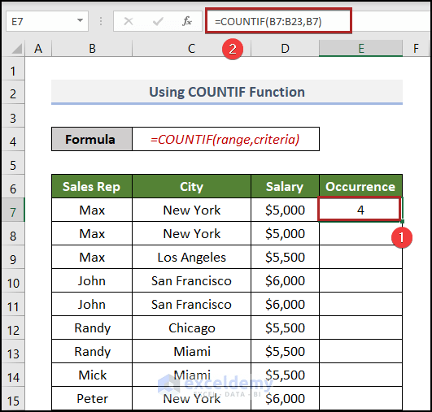Click '$5,500' in row 14

286,375
